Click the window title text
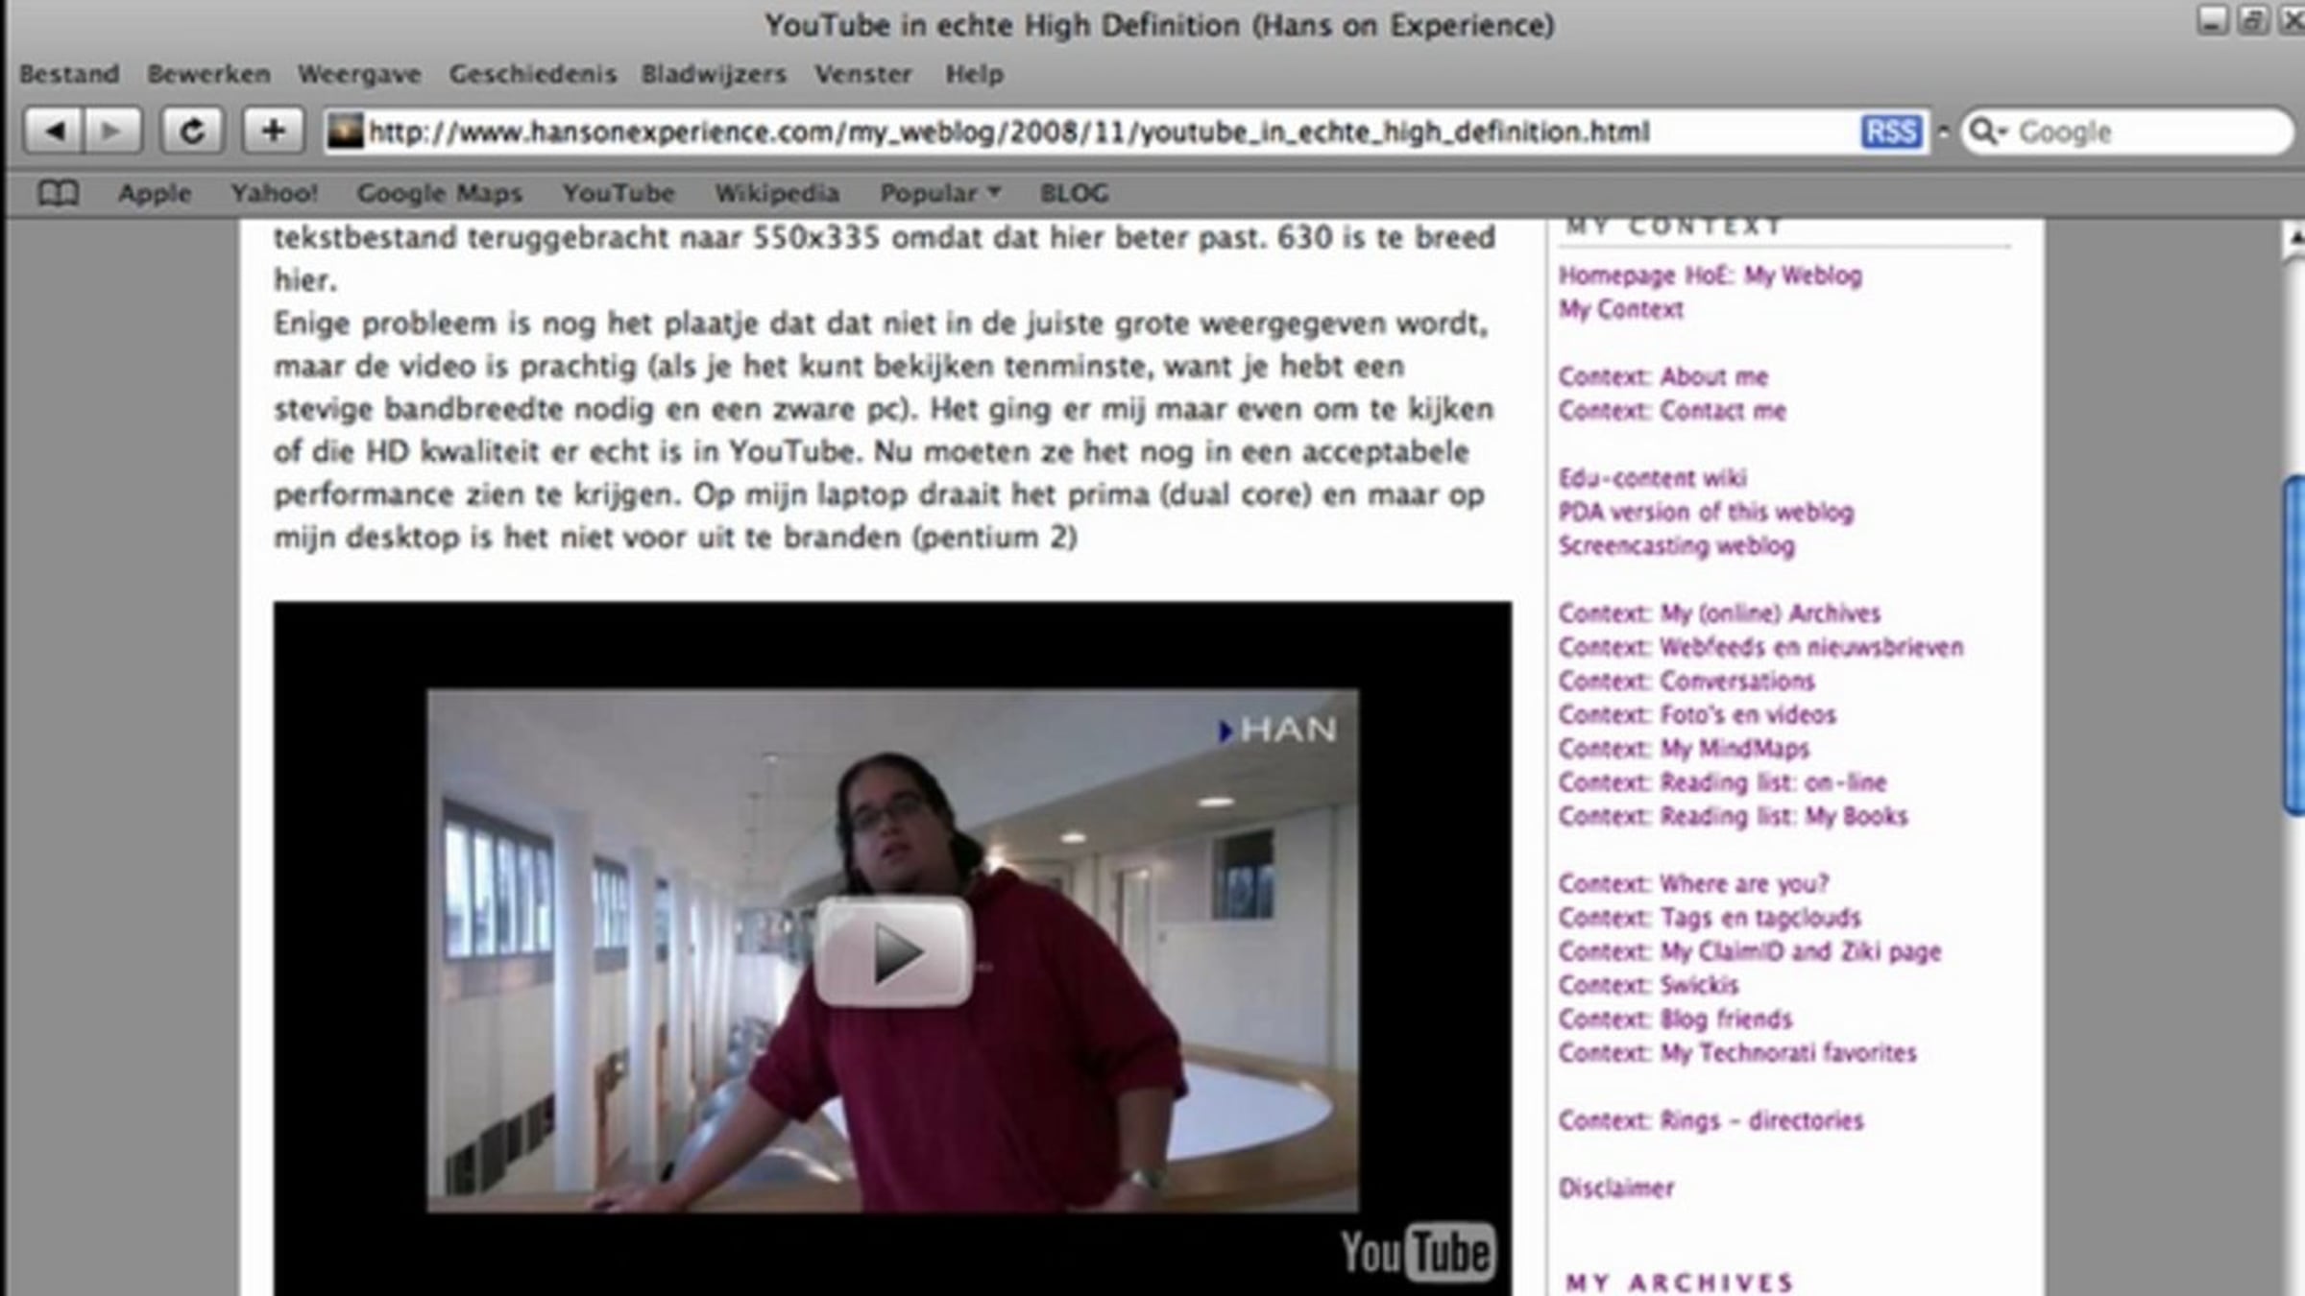 pos(1159,25)
